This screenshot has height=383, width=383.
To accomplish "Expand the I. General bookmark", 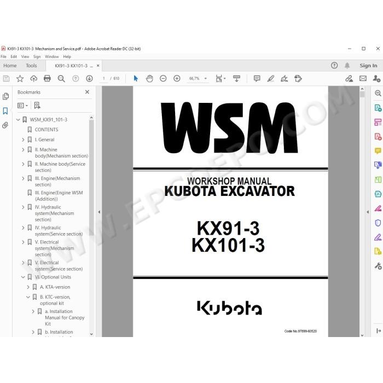I will coord(23,140).
